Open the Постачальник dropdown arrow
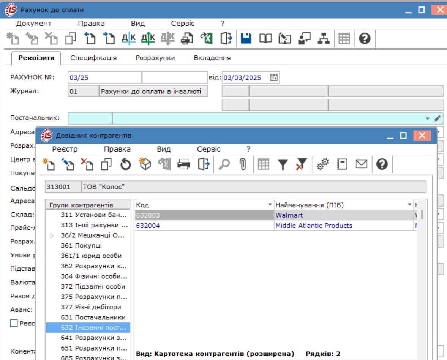The image size is (447, 360). pos(428,118)
